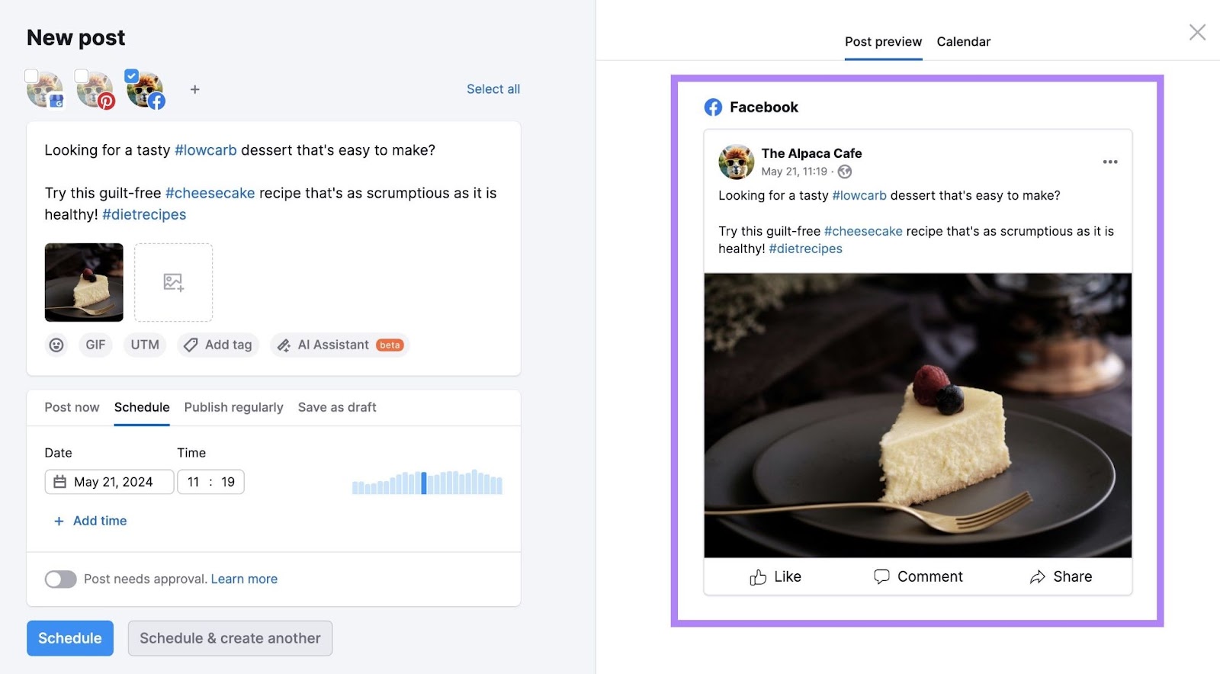Click the Share arrow in preview
The height and width of the screenshot is (674, 1220).
pyautogui.click(x=1037, y=577)
